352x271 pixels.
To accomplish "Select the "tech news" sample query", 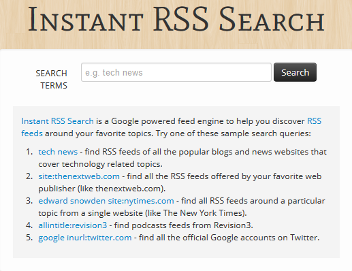I will (x=58, y=152).
